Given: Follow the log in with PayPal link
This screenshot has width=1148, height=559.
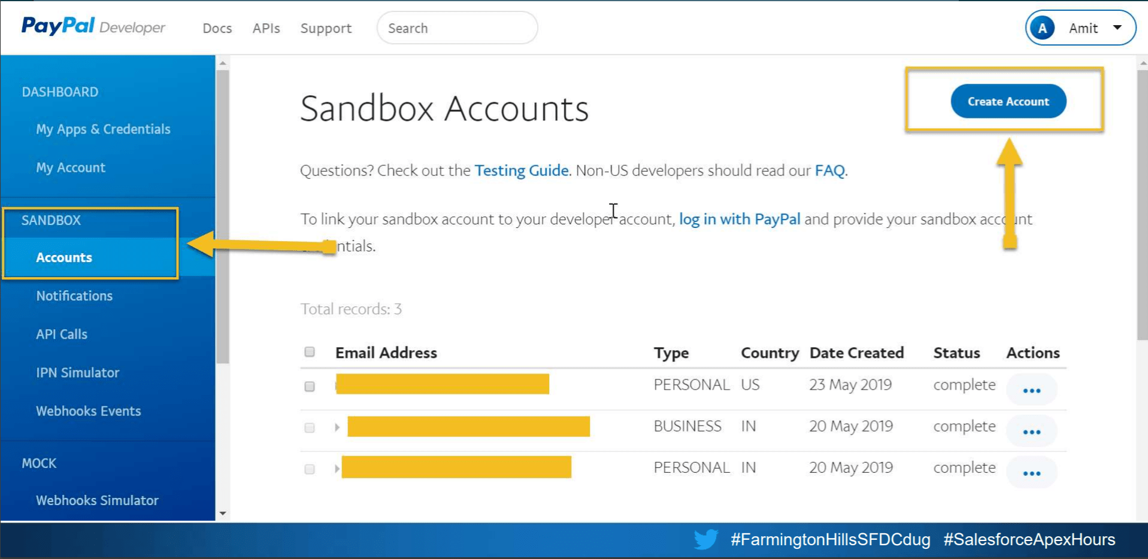Looking at the screenshot, I should coord(740,219).
